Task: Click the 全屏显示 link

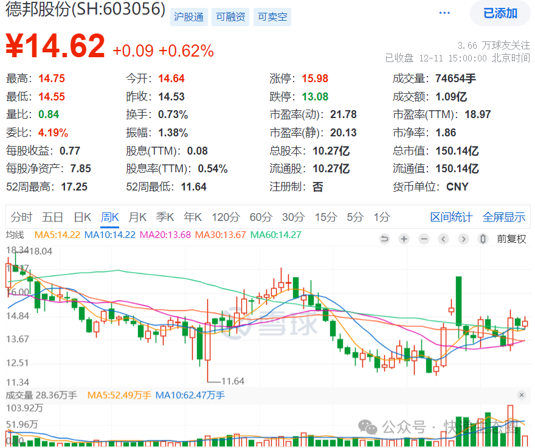Action: (504, 217)
